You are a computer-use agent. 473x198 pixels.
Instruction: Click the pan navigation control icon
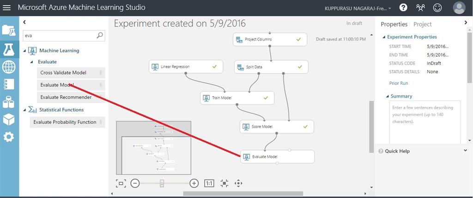pos(238,183)
